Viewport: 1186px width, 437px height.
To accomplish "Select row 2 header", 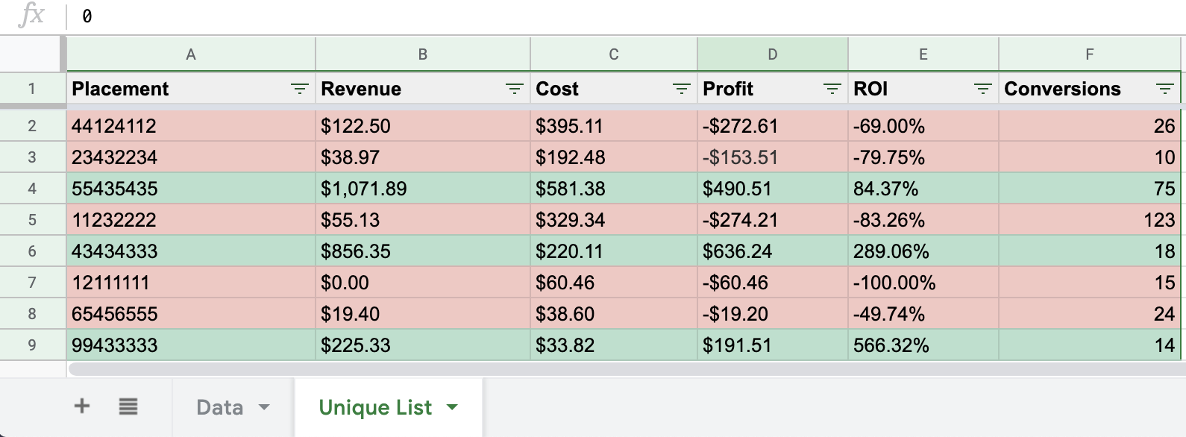I will pos(32,126).
